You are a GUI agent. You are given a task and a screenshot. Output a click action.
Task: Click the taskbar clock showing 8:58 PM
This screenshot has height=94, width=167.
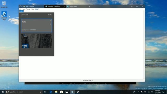point(158,92)
